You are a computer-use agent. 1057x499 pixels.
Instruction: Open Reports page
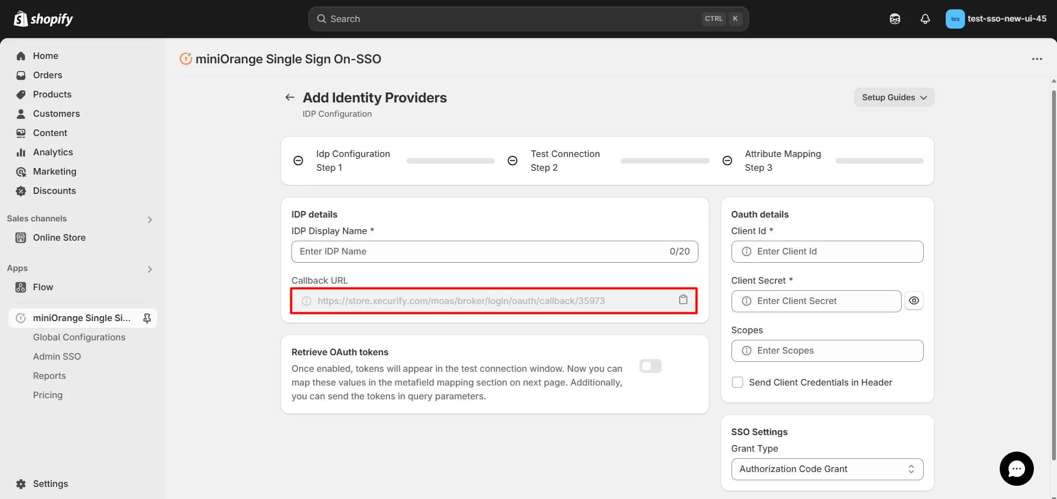pos(50,376)
